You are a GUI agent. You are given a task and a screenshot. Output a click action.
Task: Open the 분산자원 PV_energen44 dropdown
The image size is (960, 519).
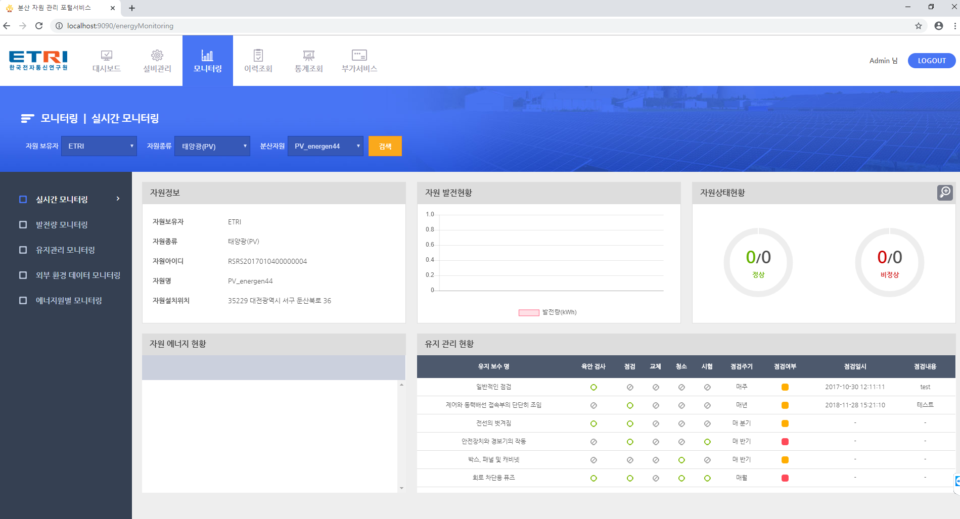326,146
